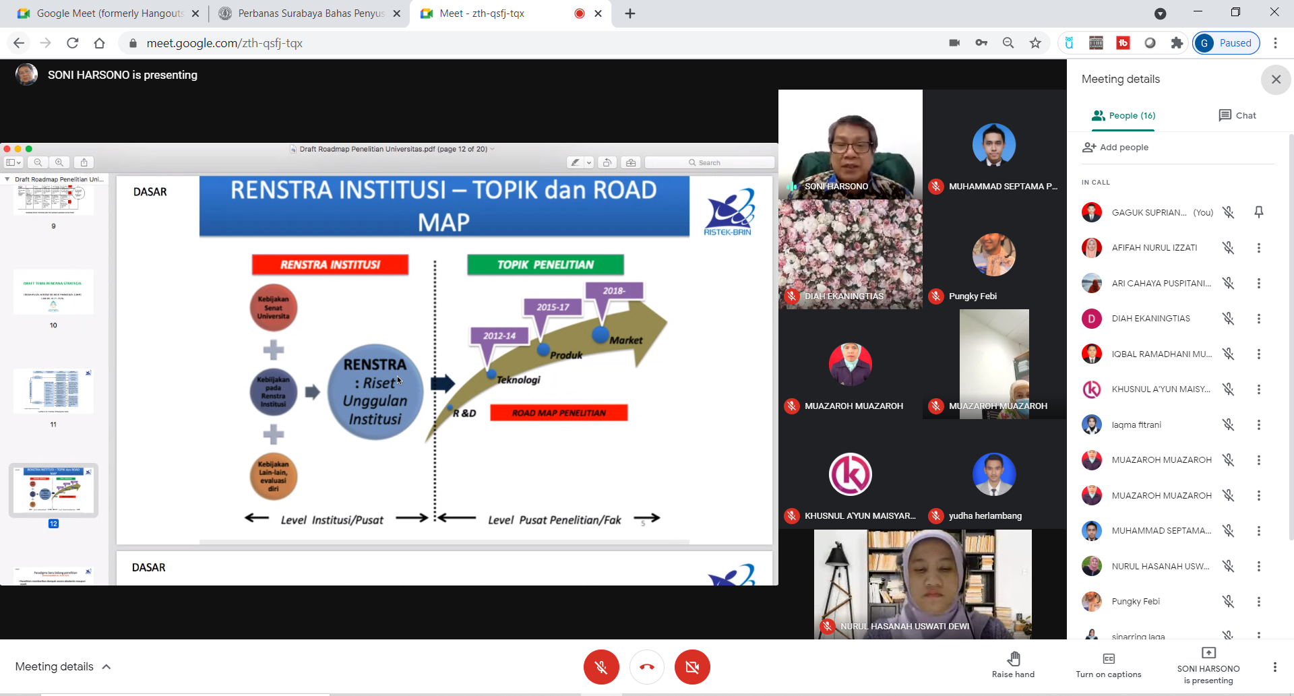
Task: Click the keyboard-like extension icon
Action: click(1096, 43)
